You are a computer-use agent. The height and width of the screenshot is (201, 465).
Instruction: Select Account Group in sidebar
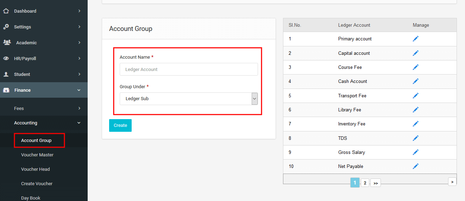(x=36, y=140)
